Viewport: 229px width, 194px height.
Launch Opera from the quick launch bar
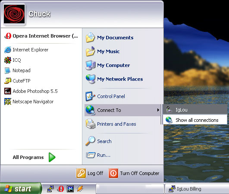(x=61, y=189)
